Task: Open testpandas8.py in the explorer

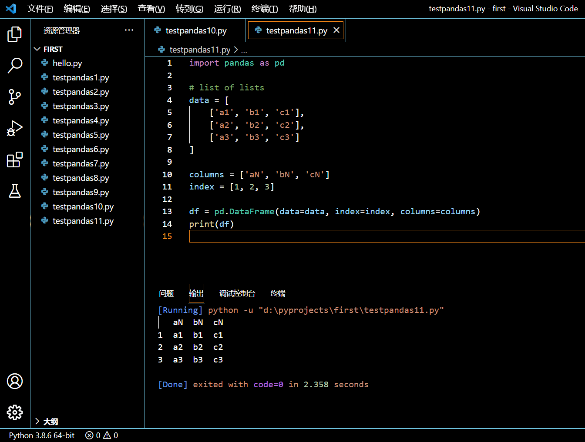Action: click(87, 178)
